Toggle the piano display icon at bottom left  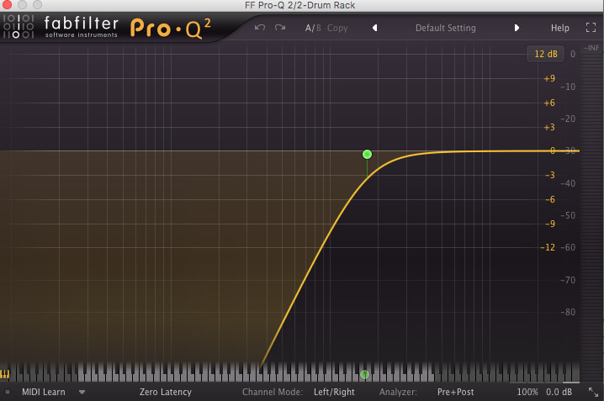click(4, 373)
